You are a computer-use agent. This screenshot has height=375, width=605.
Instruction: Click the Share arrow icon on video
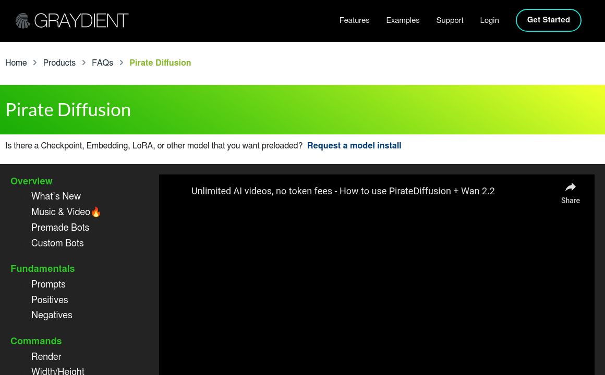click(570, 187)
